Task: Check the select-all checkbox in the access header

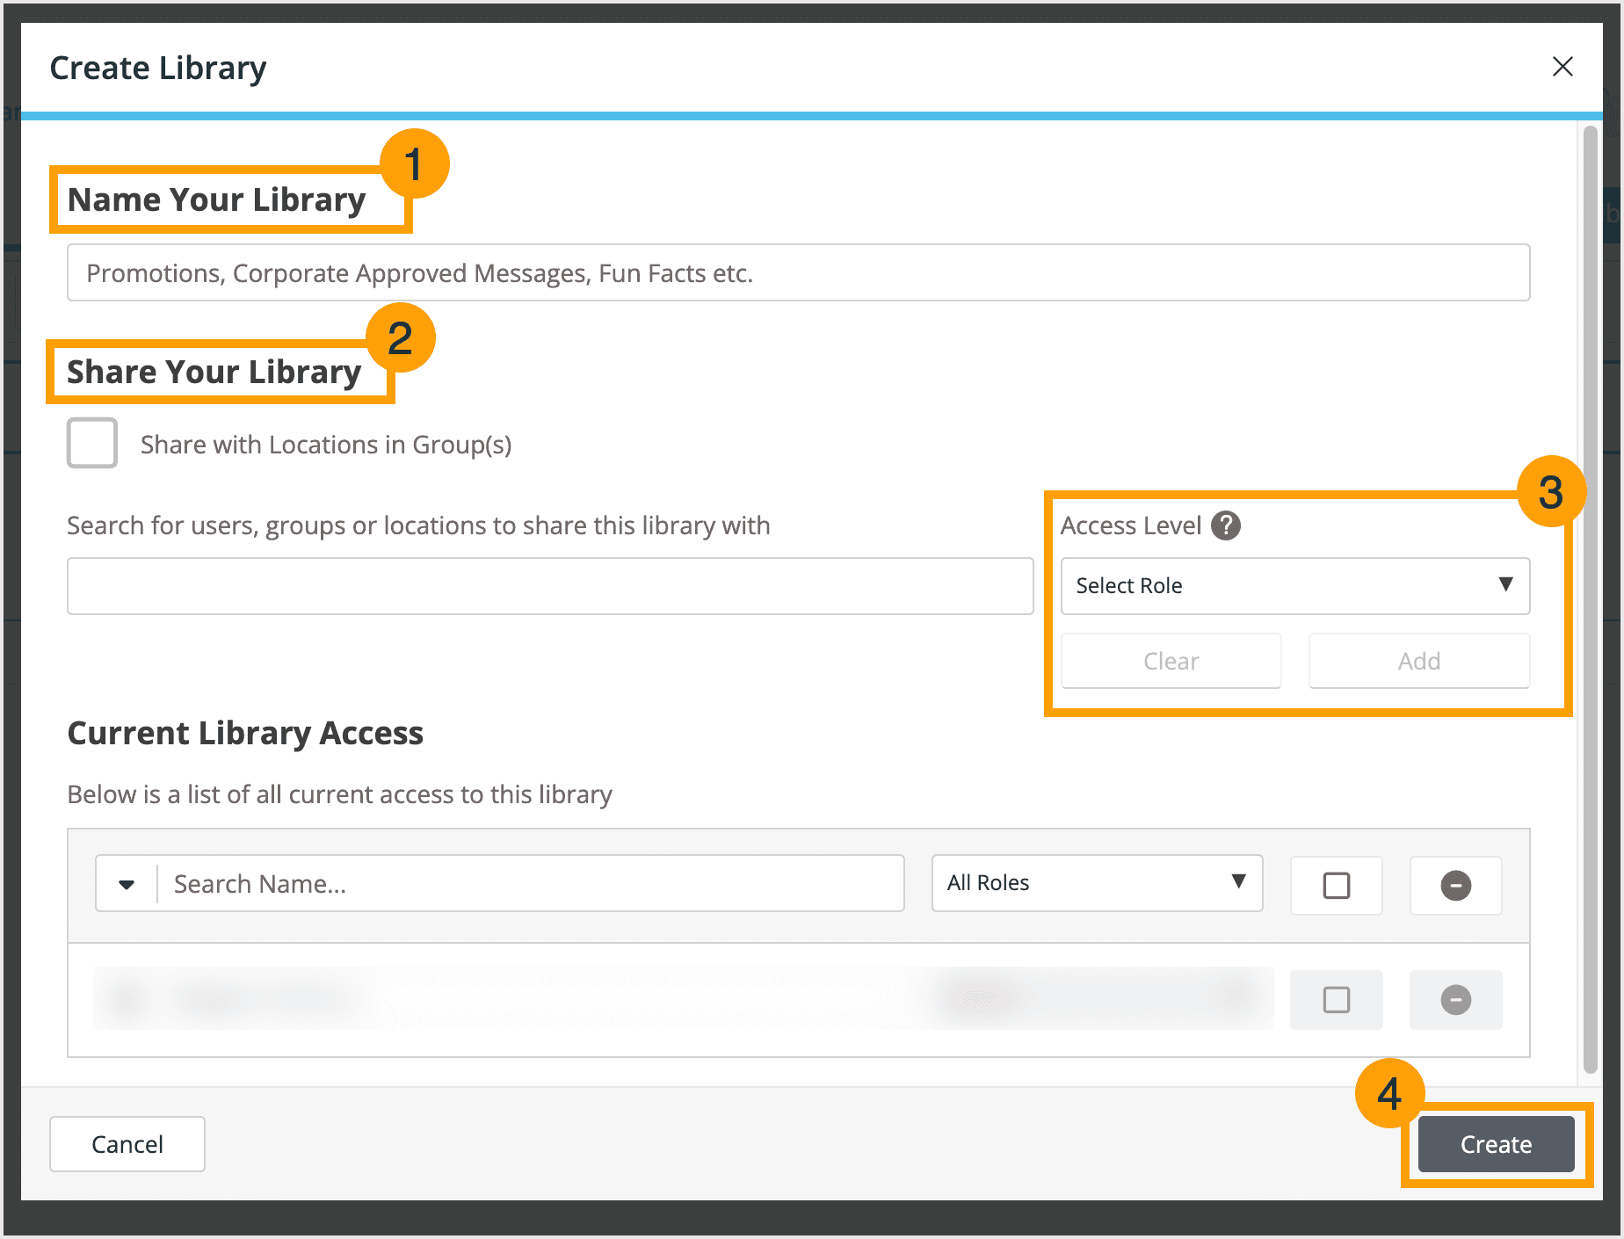Action: 1336,885
